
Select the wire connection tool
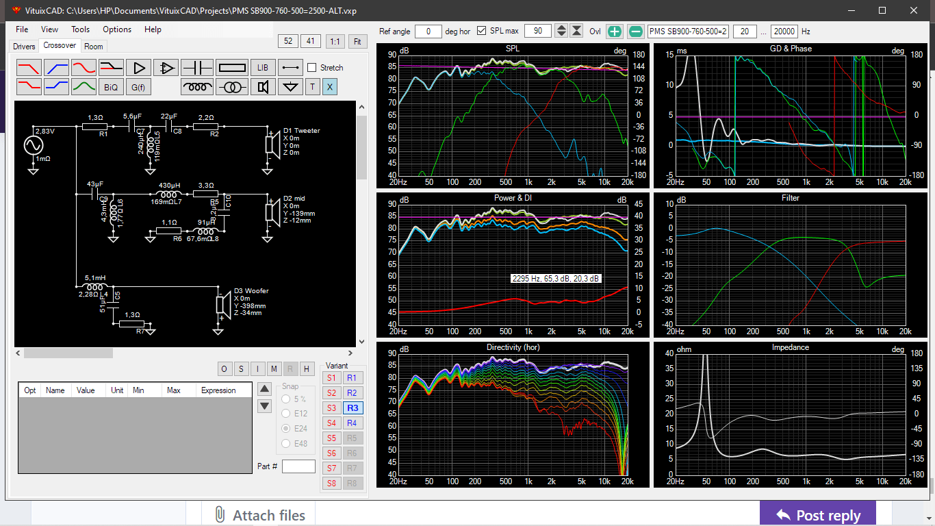coord(290,68)
